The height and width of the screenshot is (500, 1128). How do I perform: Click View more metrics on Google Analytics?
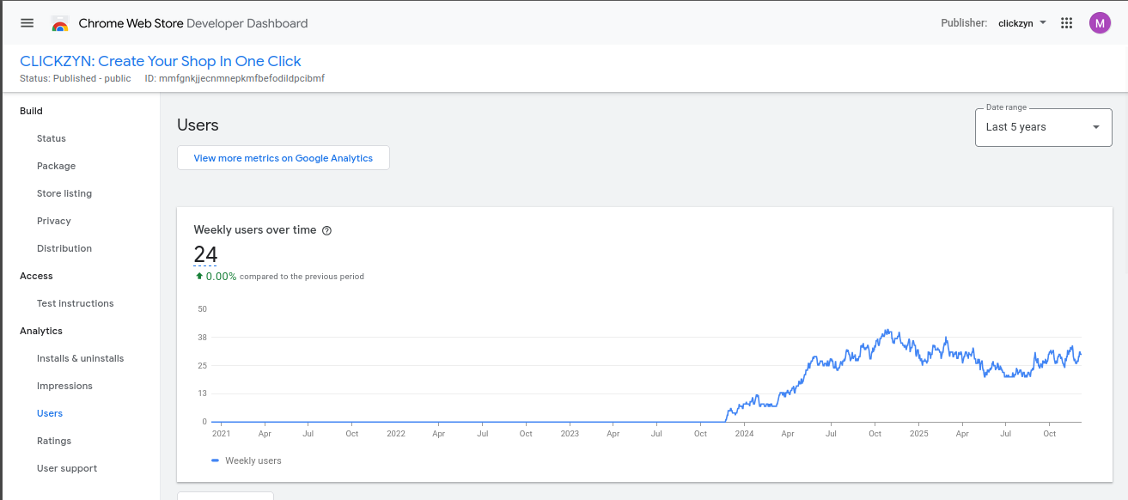point(283,158)
